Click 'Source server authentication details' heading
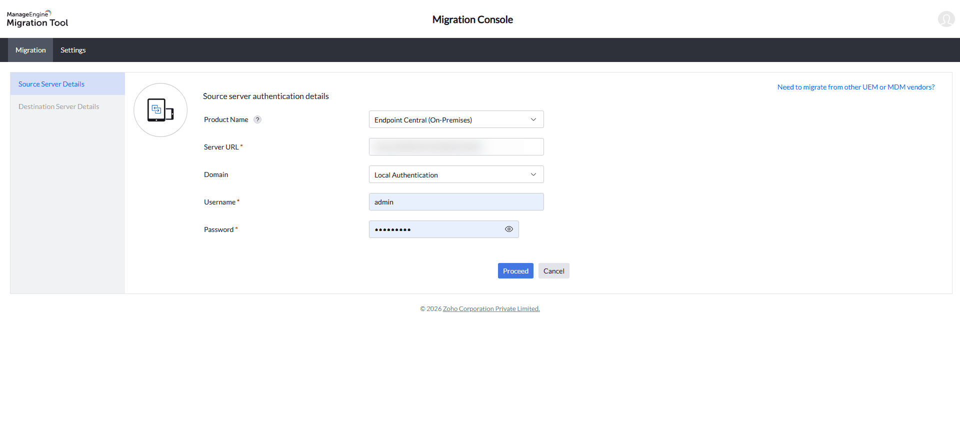960x435 pixels. click(x=266, y=96)
